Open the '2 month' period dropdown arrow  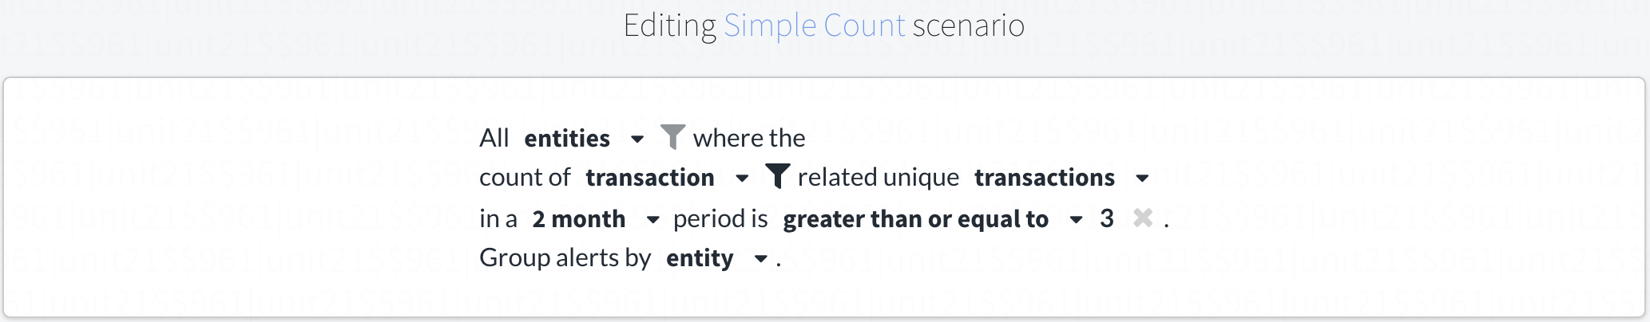(652, 219)
